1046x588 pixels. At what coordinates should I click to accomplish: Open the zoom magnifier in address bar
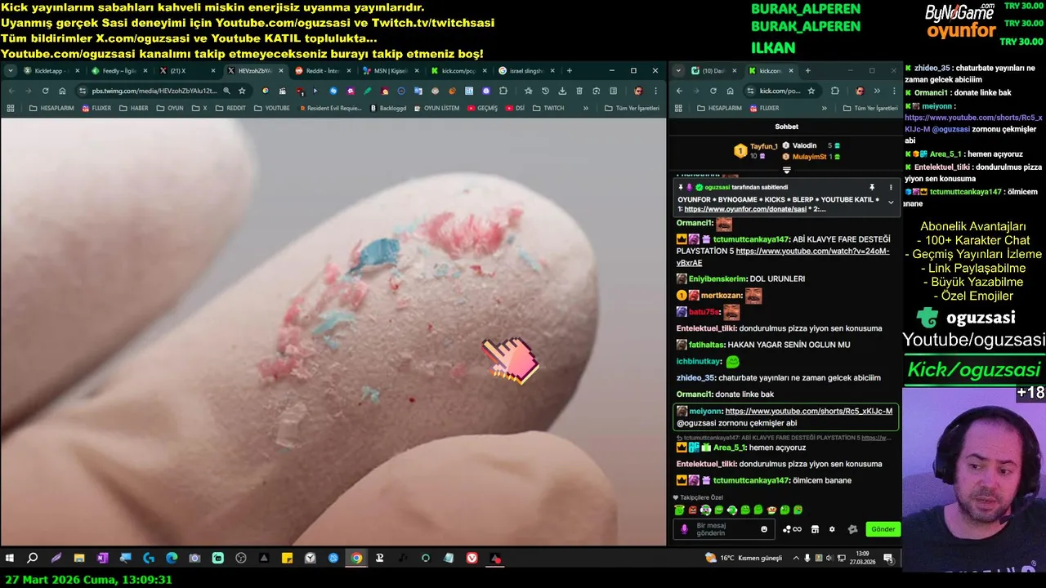(226, 91)
